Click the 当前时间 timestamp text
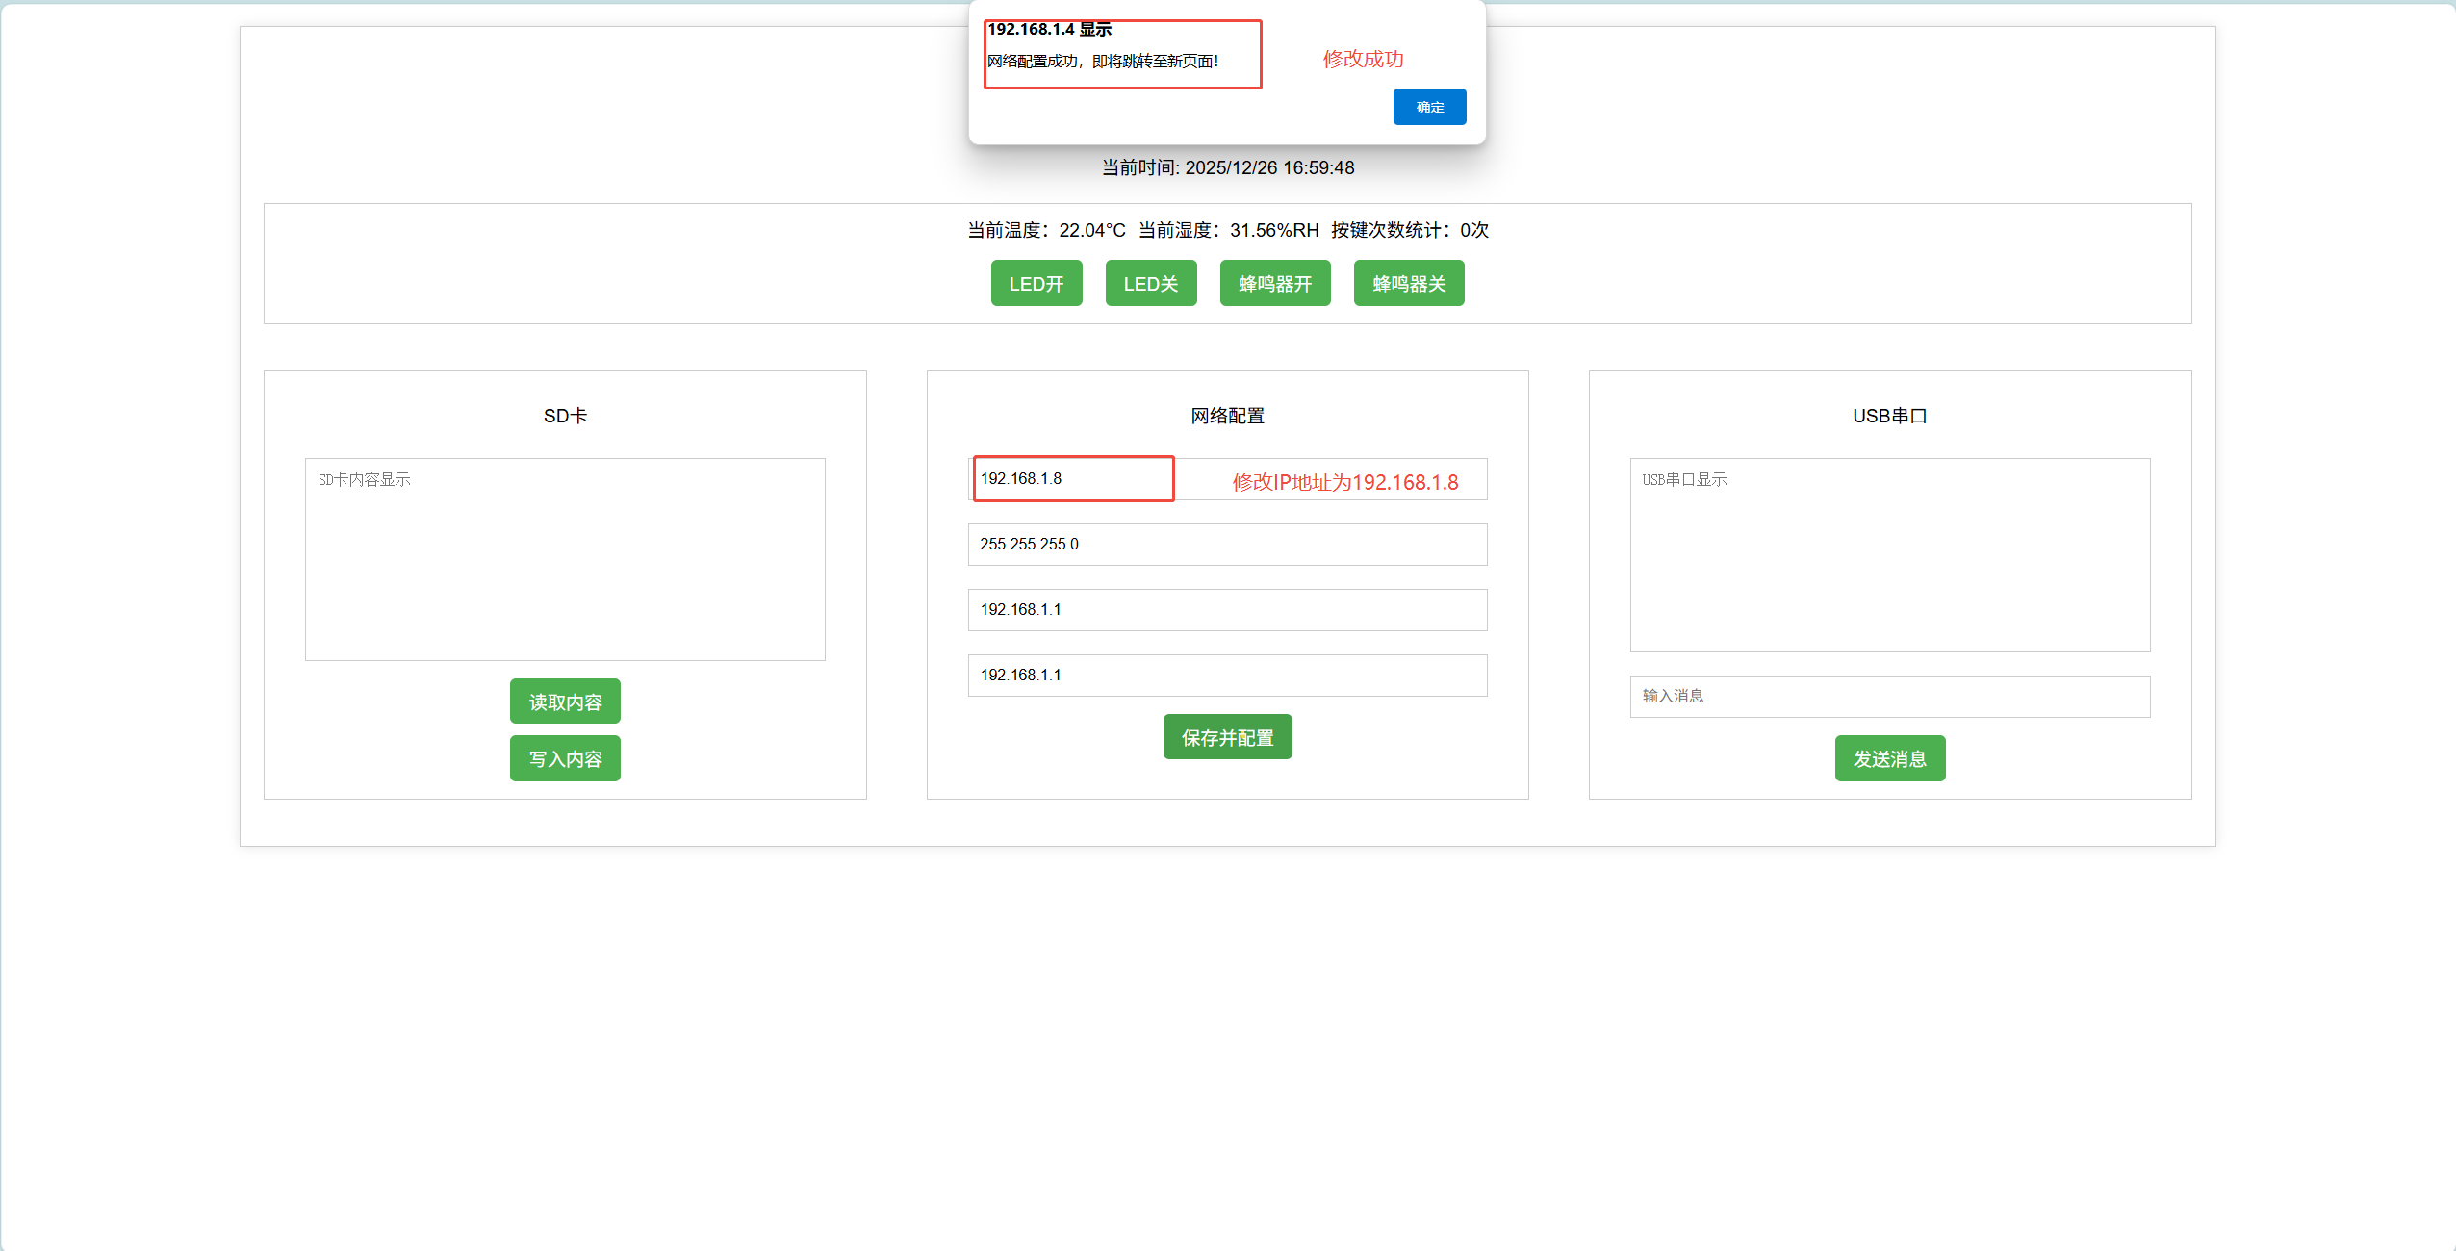Viewport: 2456px width, 1251px height. [1227, 167]
